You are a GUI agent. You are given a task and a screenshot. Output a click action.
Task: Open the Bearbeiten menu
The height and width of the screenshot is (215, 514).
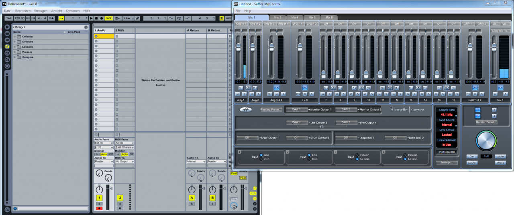tap(23, 11)
